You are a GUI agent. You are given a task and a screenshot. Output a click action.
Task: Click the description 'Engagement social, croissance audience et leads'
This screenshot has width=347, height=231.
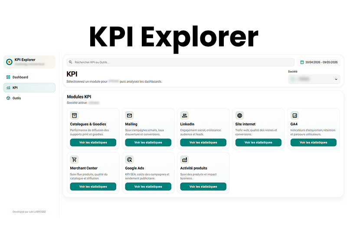[x=200, y=132]
